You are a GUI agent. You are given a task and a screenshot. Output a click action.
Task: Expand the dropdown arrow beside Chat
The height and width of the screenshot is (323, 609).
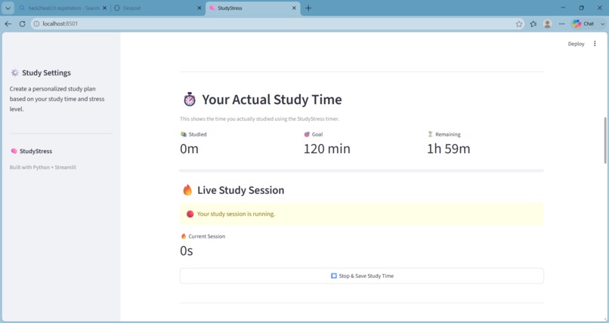pyautogui.click(x=602, y=23)
